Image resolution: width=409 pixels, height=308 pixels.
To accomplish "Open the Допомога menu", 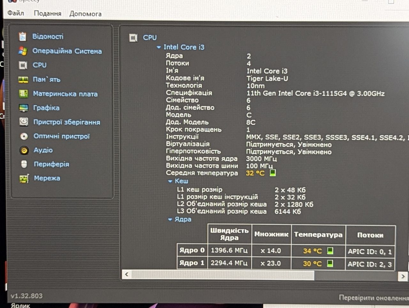I will pos(85,14).
